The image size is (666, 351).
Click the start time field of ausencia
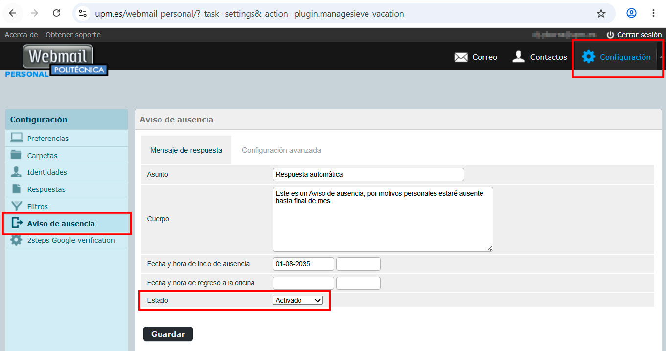pos(358,264)
